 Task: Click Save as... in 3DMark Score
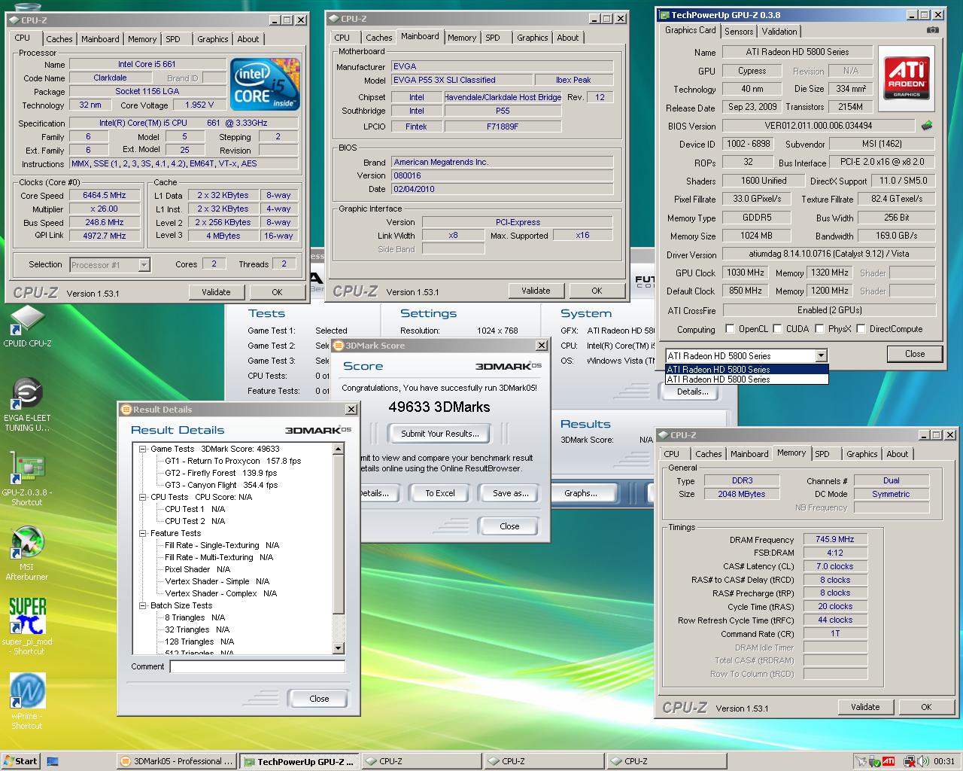point(511,493)
